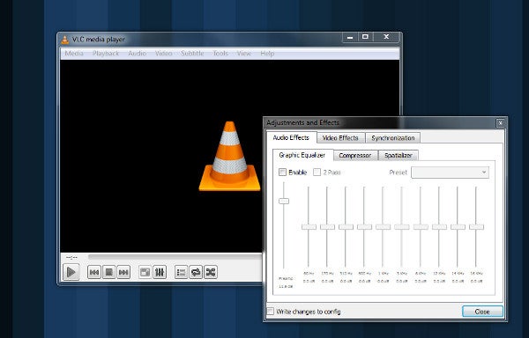Open the Playback menu
529x338 pixels.
pos(106,54)
